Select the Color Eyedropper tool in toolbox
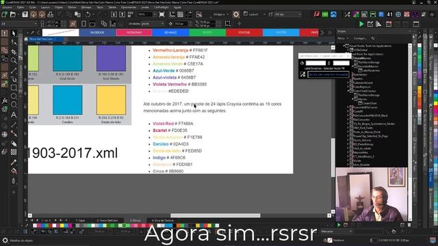438x246 pixels. coord(14,162)
